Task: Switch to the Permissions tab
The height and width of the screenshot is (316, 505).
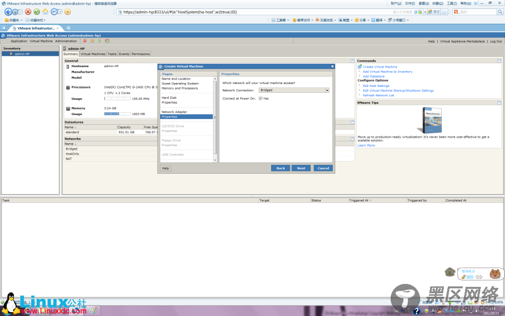Action: (141, 54)
